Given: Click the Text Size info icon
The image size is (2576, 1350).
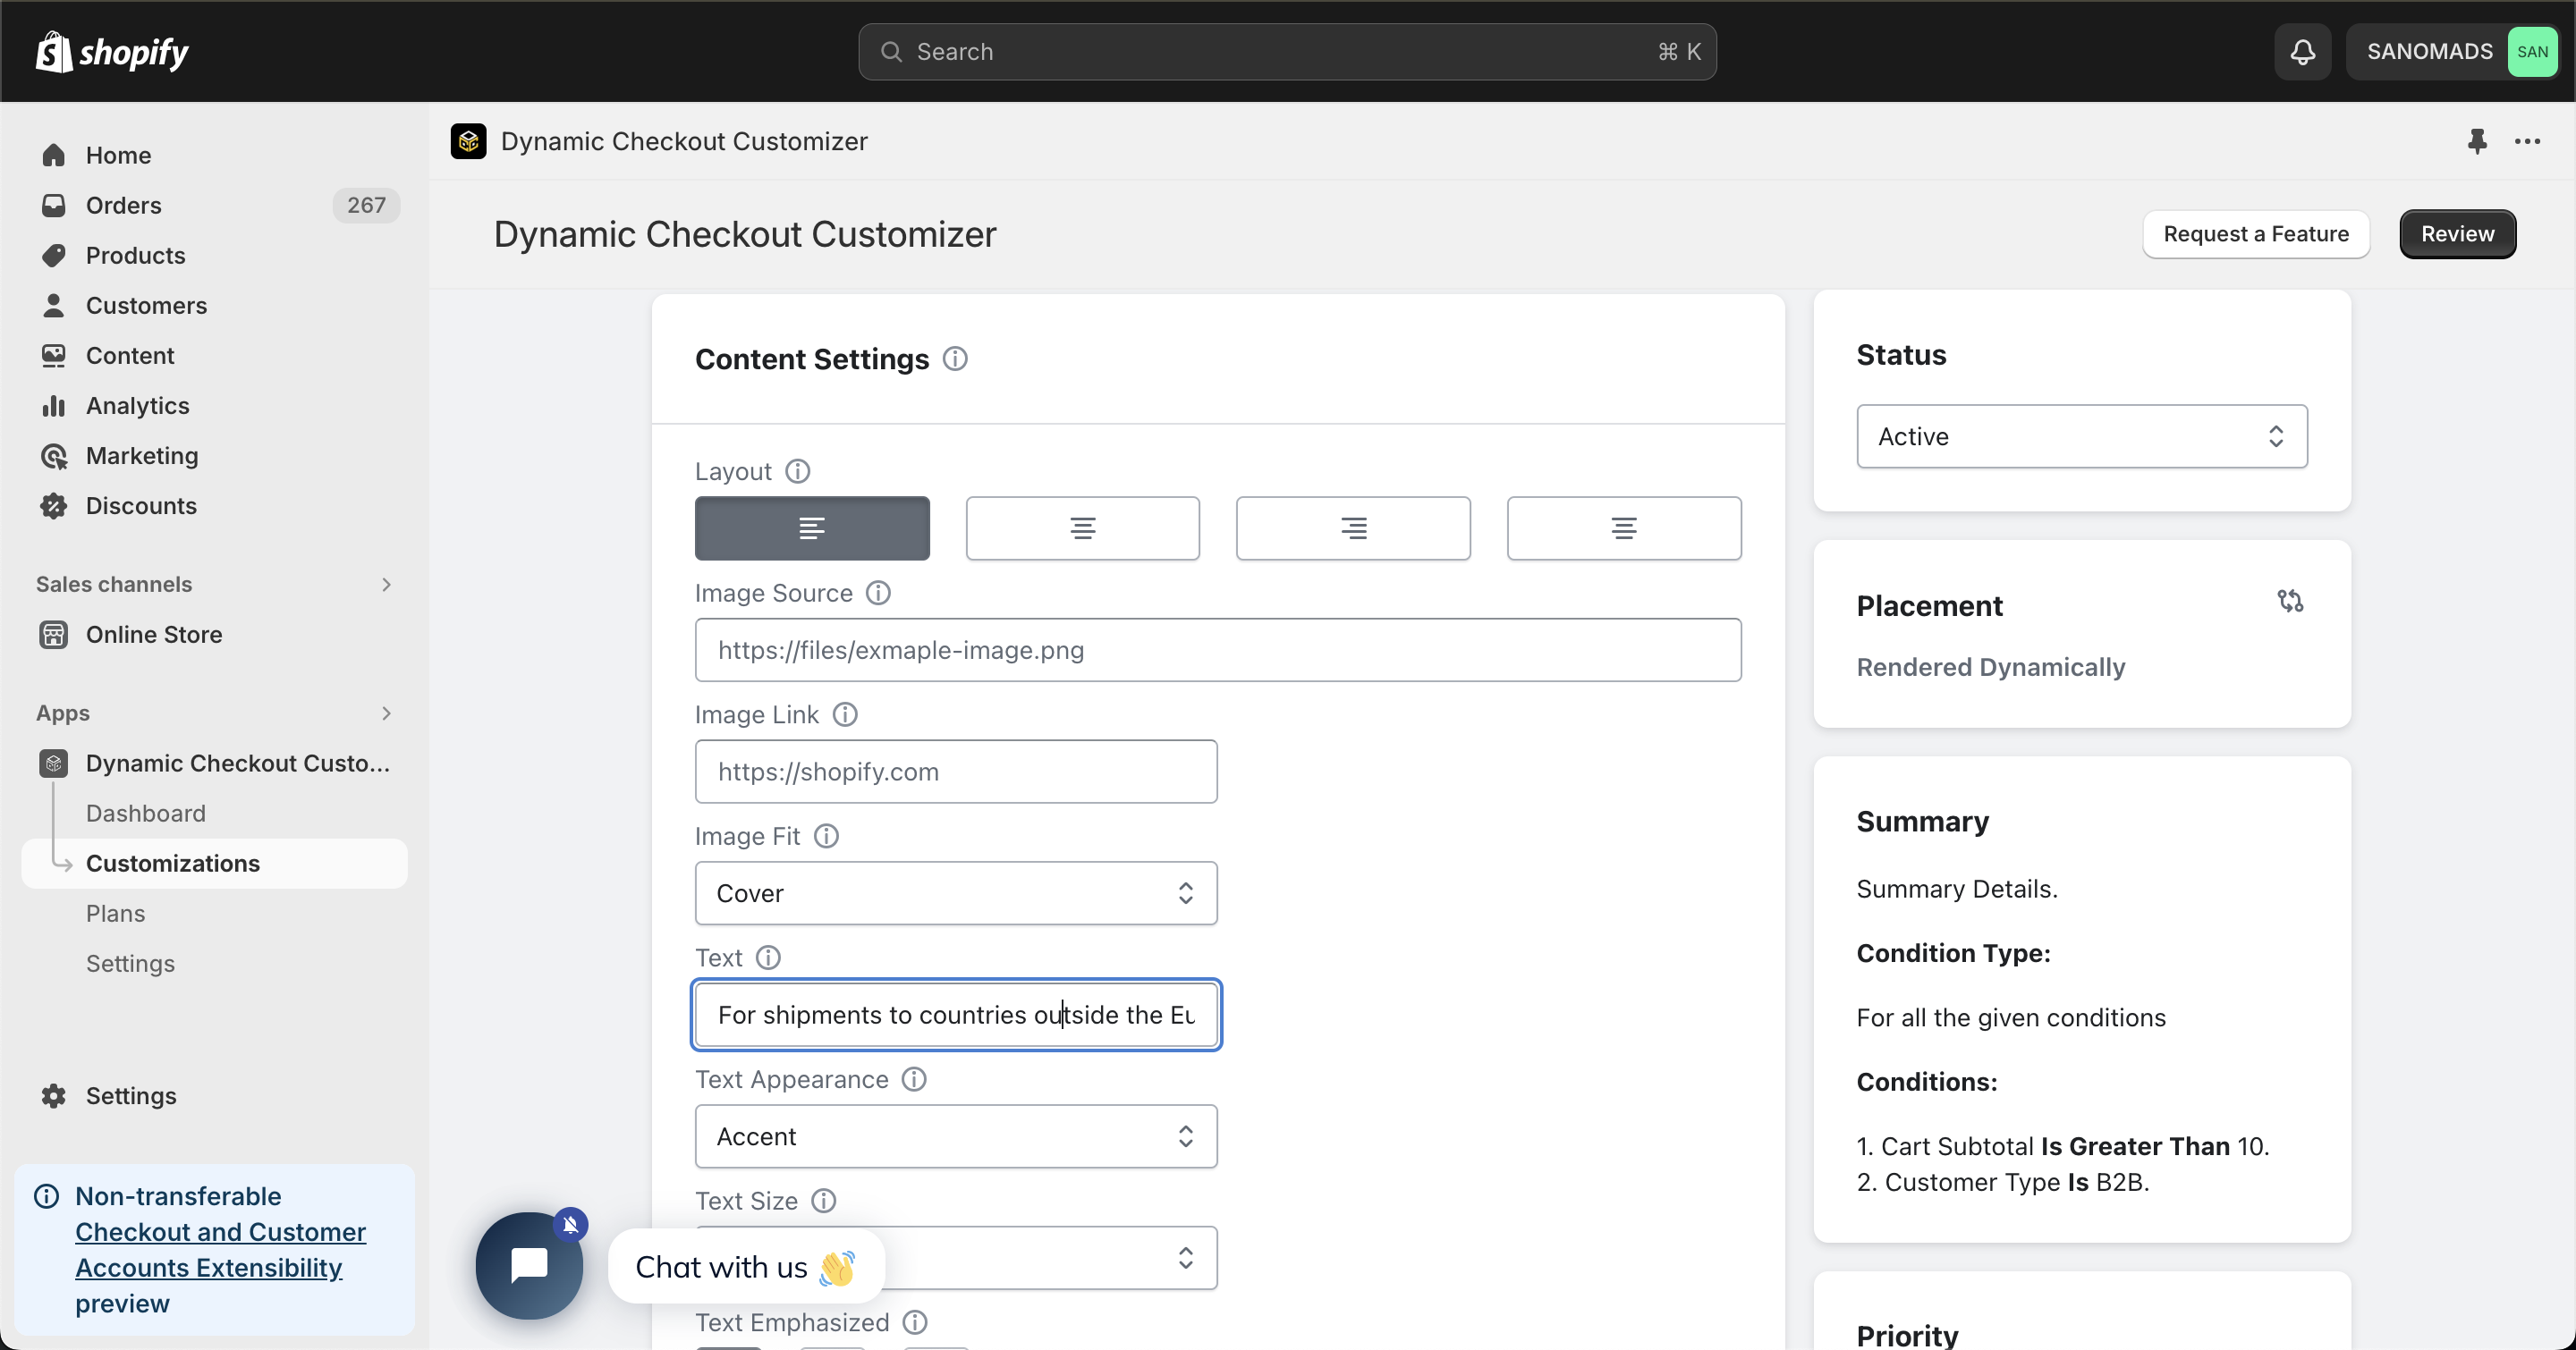Looking at the screenshot, I should [x=823, y=1201].
